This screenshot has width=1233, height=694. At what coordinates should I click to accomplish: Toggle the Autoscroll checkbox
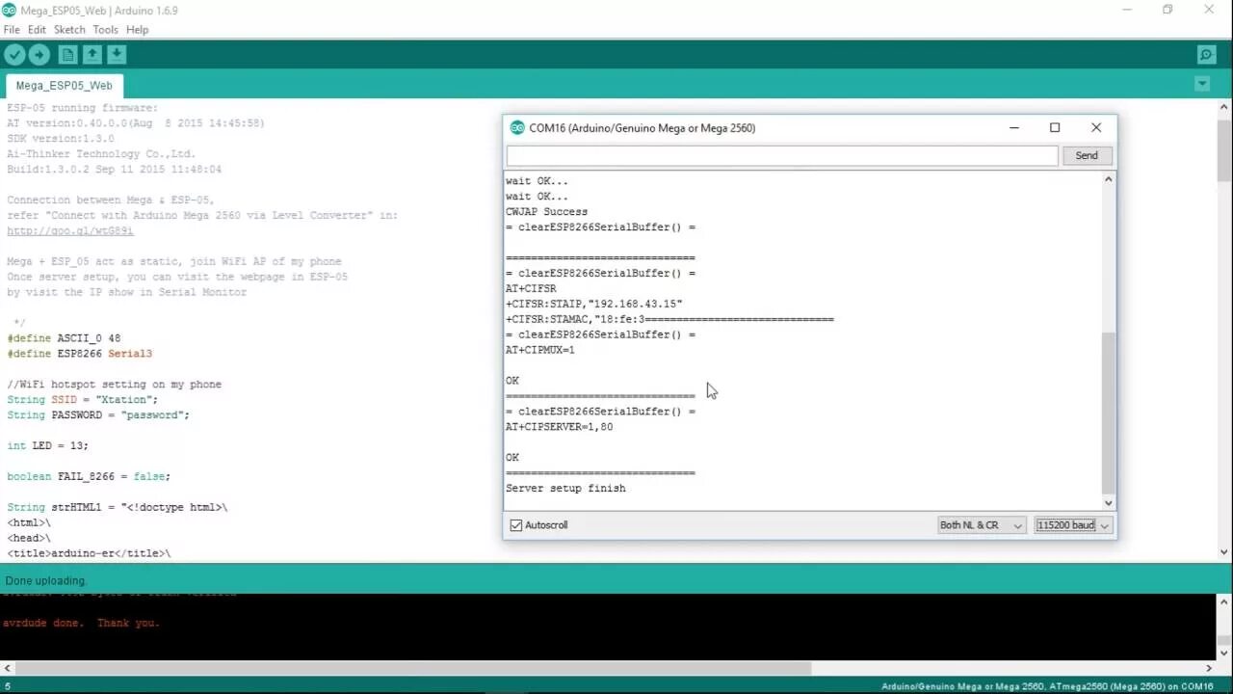click(x=516, y=525)
